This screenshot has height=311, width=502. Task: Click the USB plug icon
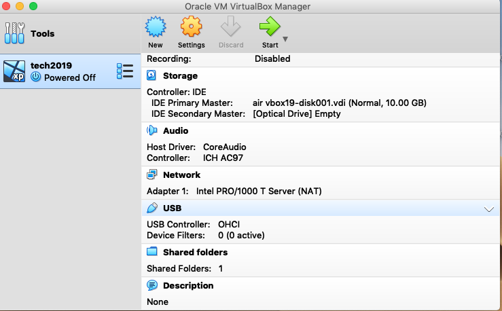[x=151, y=208]
